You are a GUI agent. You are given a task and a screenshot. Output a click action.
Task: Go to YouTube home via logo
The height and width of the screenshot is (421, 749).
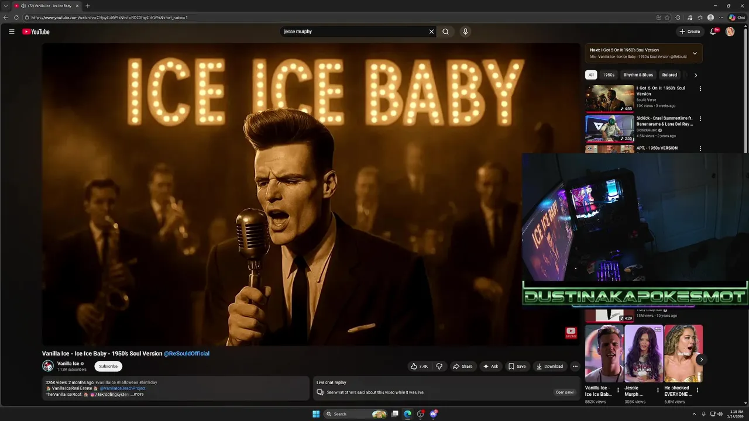tap(36, 32)
